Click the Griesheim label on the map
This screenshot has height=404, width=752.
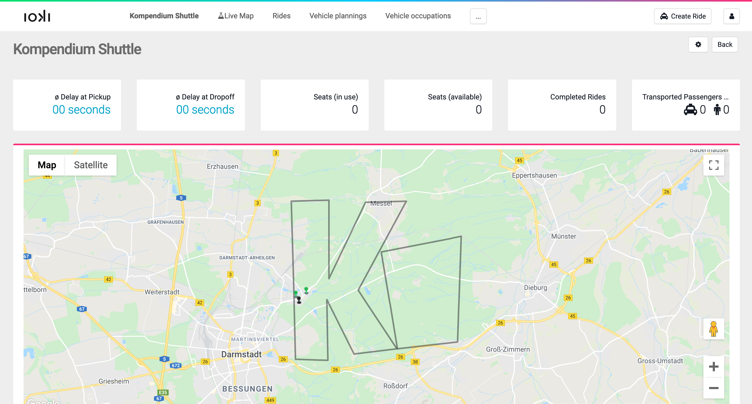point(113,381)
